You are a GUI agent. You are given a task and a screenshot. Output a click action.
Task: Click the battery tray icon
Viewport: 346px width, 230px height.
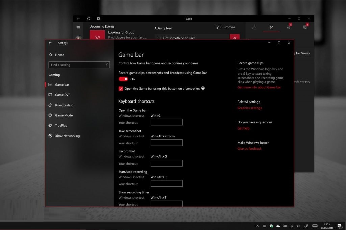285,226
